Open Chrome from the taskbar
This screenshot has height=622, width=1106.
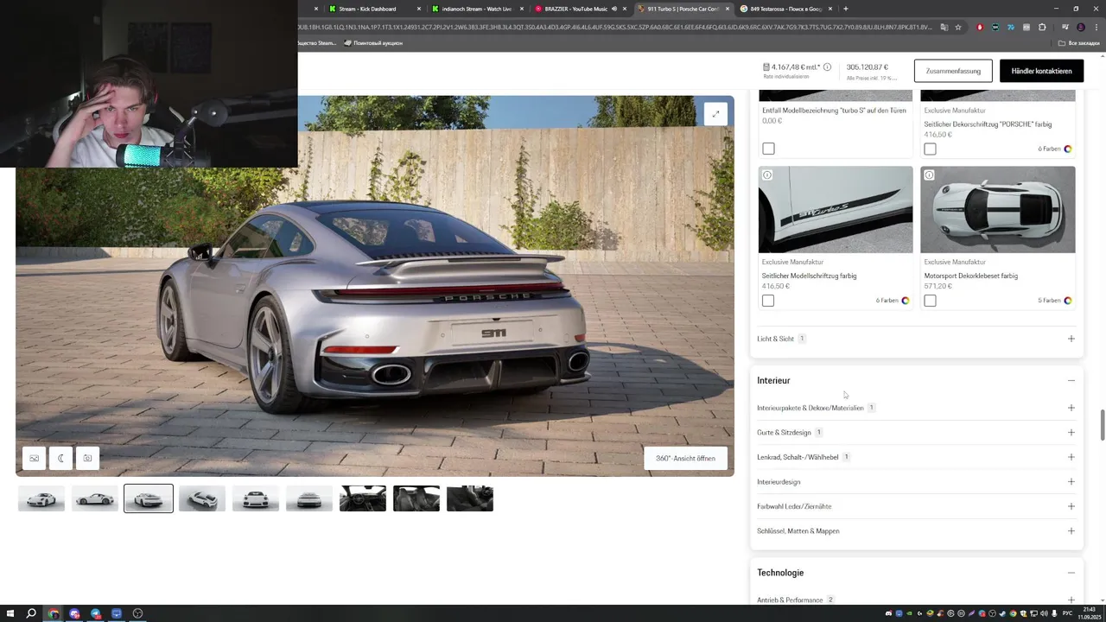click(54, 613)
